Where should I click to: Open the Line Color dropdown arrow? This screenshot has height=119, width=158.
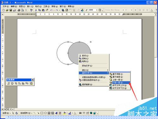[x=72, y=113]
